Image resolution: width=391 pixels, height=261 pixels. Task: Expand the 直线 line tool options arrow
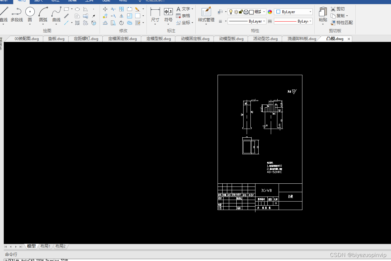(3, 24)
